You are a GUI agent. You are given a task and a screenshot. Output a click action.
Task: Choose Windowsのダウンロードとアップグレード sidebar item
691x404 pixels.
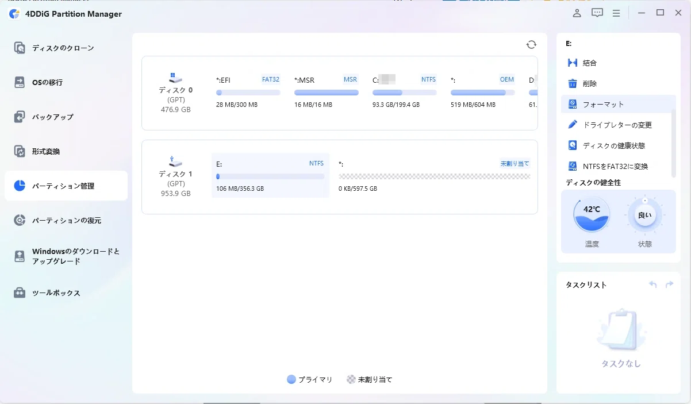pyautogui.click(x=66, y=256)
